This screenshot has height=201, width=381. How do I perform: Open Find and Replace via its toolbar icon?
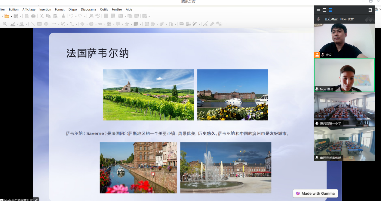(91, 16)
